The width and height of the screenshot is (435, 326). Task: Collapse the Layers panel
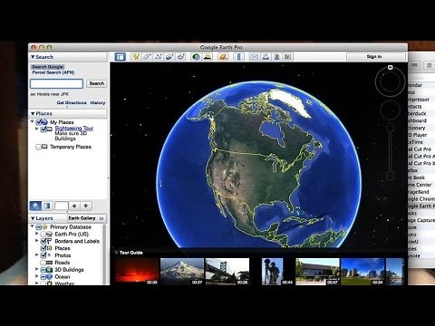coord(33,218)
